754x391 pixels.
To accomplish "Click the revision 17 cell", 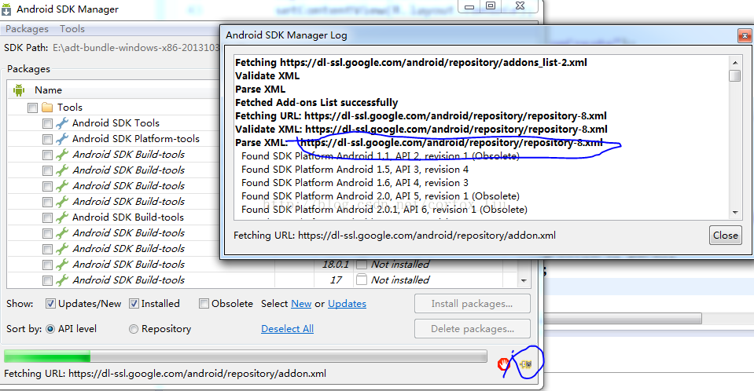I will [336, 280].
